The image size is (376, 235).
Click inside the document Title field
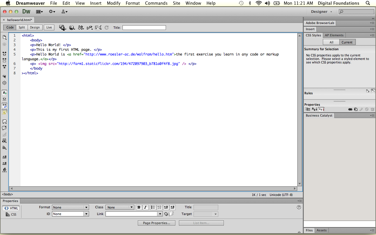click(x=144, y=28)
